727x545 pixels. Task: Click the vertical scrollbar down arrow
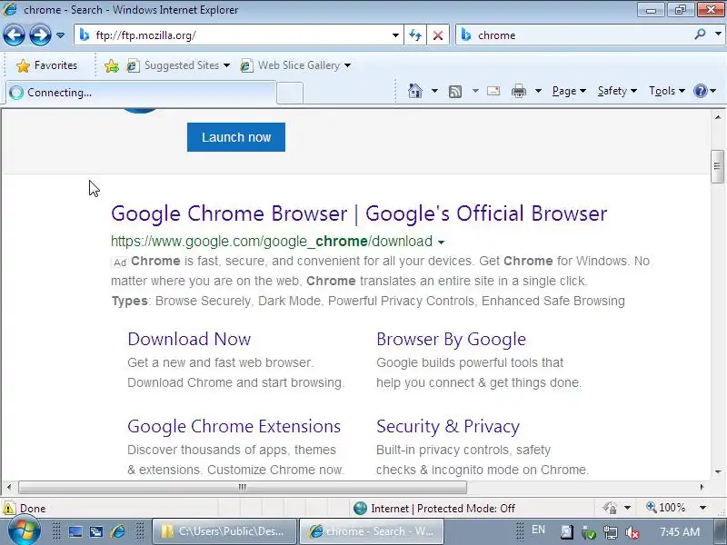pyautogui.click(x=717, y=472)
